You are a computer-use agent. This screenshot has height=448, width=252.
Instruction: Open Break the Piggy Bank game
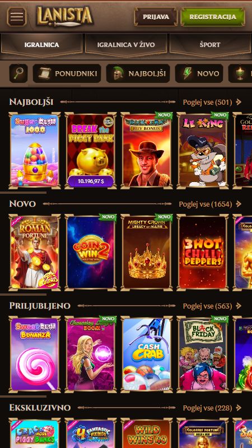pyautogui.click(x=91, y=151)
